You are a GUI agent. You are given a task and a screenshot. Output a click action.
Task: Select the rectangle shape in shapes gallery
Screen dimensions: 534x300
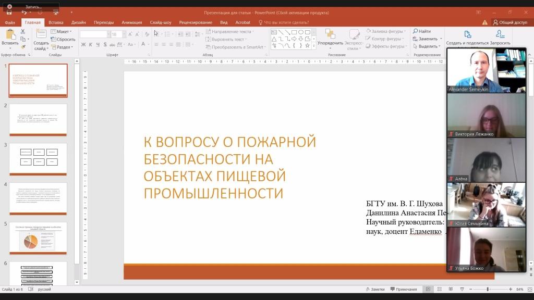pos(294,32)
